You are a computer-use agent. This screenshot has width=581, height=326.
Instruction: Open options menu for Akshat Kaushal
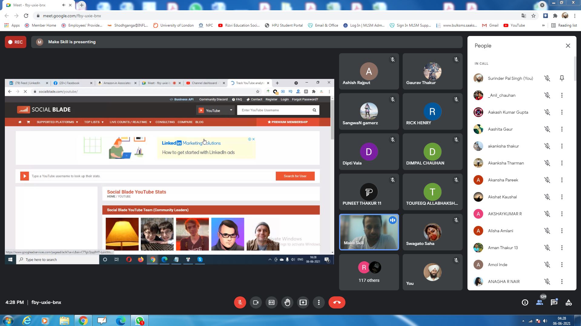(562, 197)
